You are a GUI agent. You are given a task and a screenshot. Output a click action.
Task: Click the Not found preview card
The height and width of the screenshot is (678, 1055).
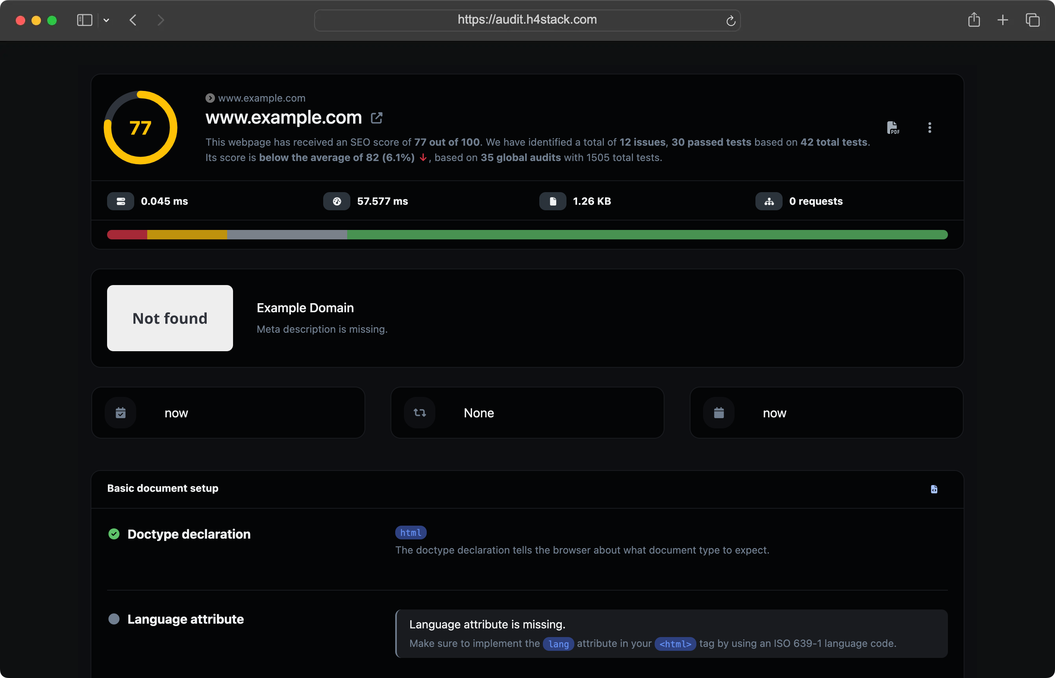click(170, 318)
